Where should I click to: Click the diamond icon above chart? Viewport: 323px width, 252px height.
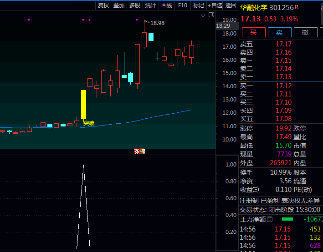(203, 15)
